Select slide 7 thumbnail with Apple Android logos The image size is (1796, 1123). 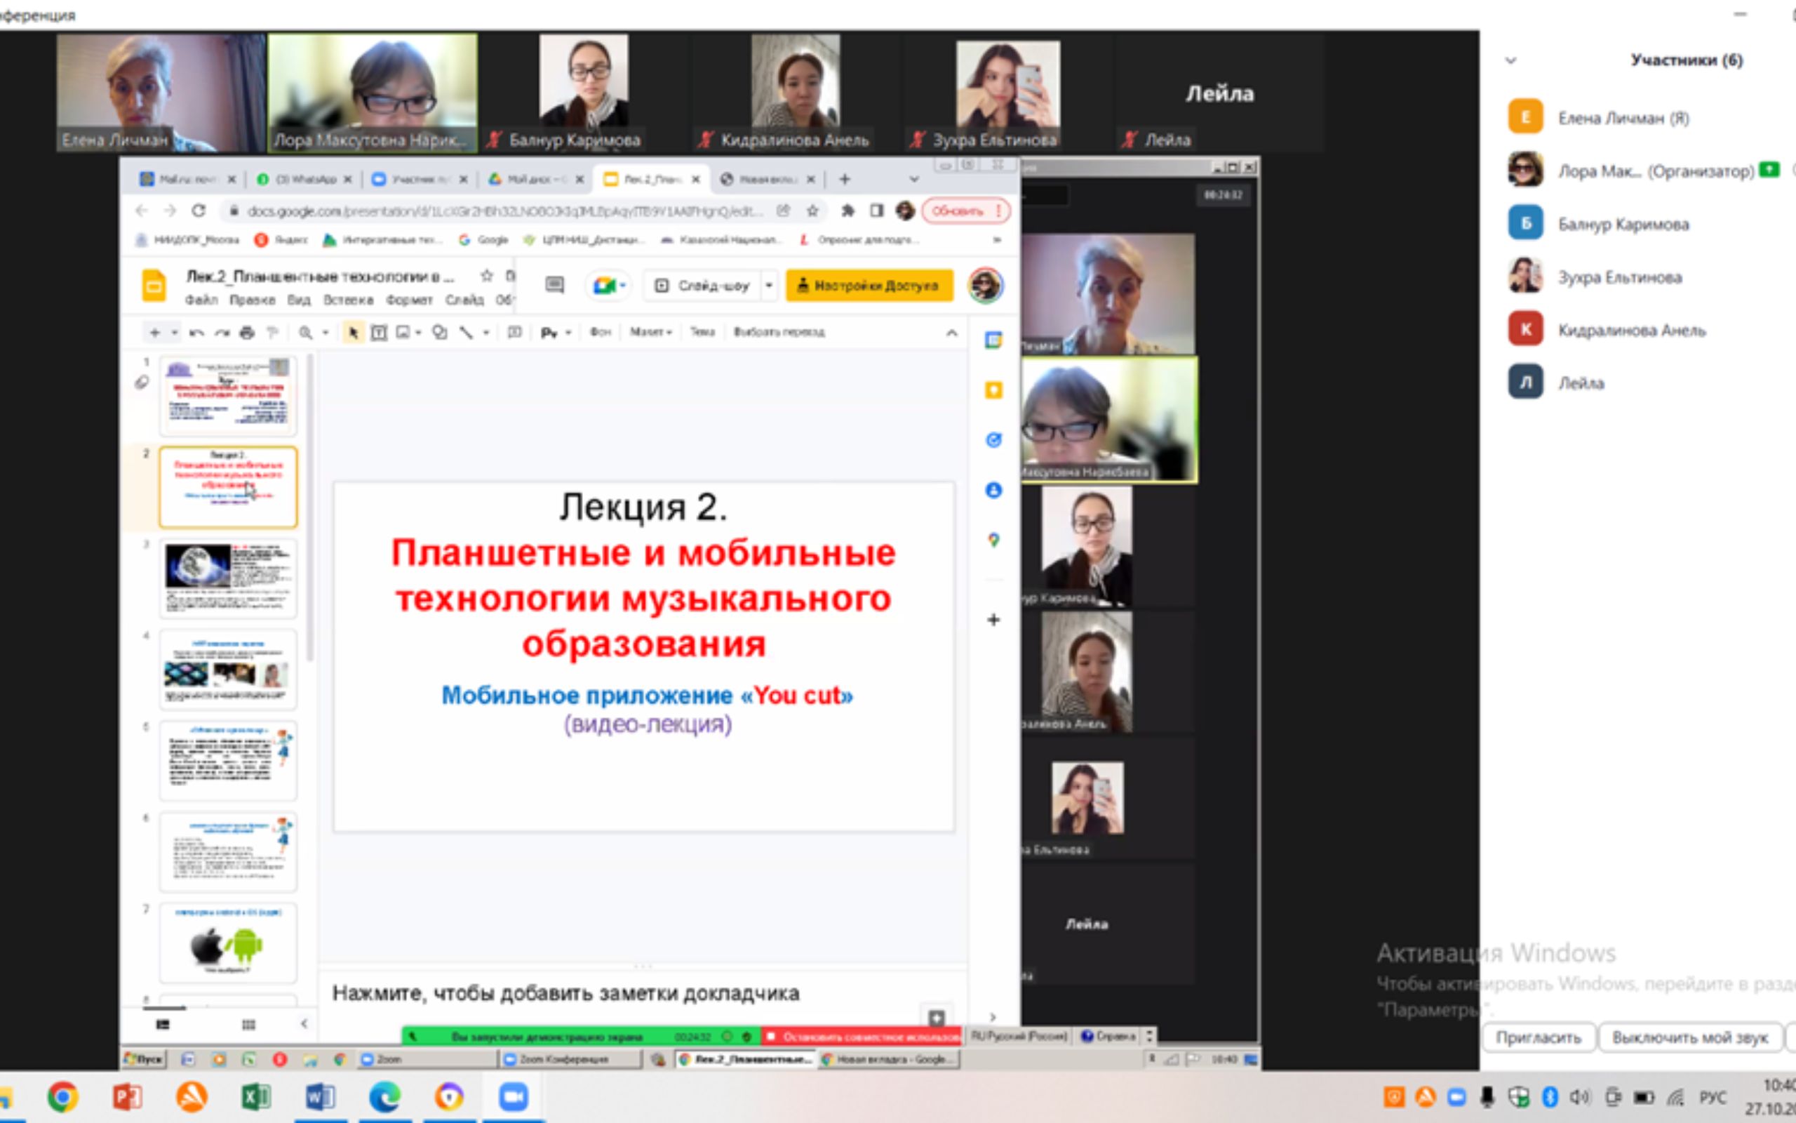(228, 943)
